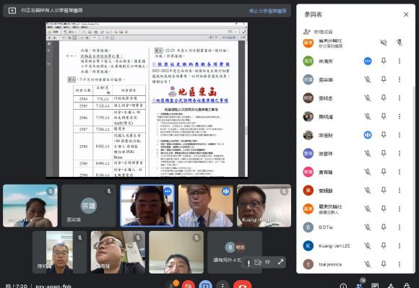Select Kuang-Jen LEE's video tile

[x=264, y=206]
